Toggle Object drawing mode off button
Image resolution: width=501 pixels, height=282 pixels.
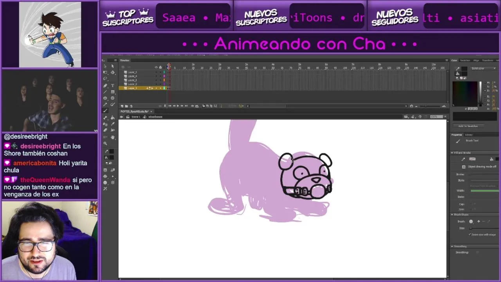click(x=464, y=166)
